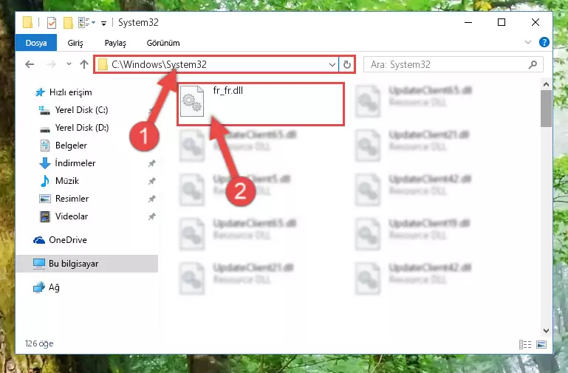Switch to the Giriş ribbon tab
This screenshot has width=568, height=373.
click(x=75, y=43)
